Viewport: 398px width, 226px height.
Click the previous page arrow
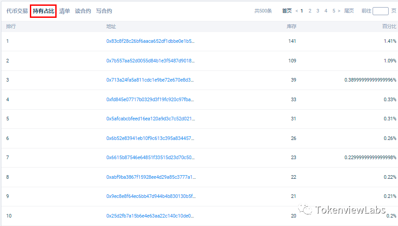[x=296, y=11]
